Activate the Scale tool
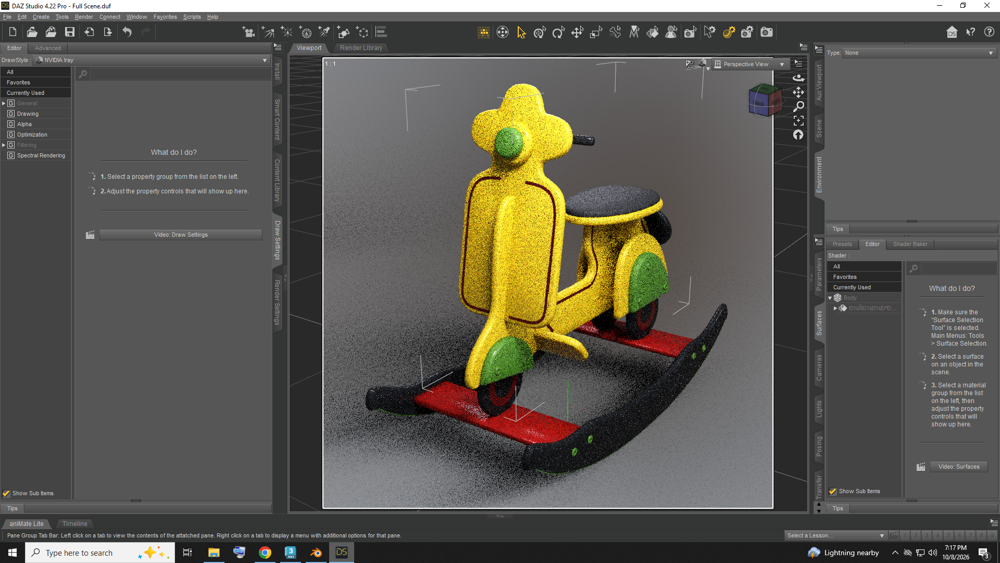This screenshot has width=1000, height=563. [596, 32]
